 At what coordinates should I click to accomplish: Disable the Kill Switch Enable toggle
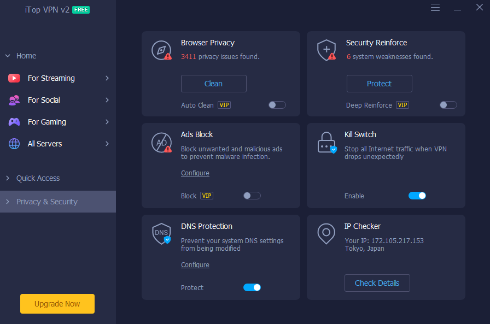pyautogui.click(x=417, y=196)
